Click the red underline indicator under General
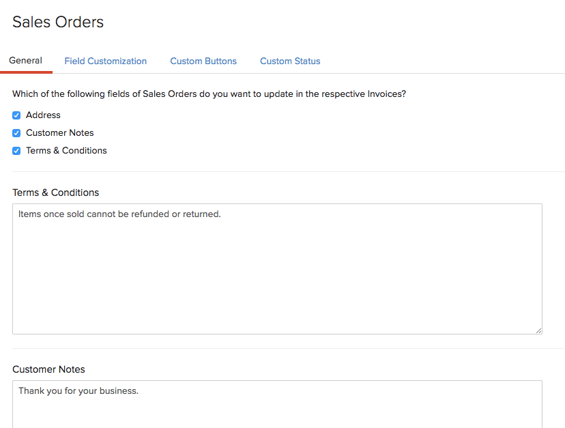This screenshot has height=428, width=565. click(x=26, y=71)
